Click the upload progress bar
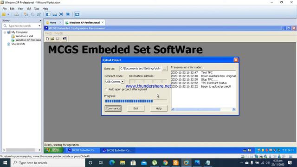The height and width of the screenshot is (167, 297). [x=136, y=101]
